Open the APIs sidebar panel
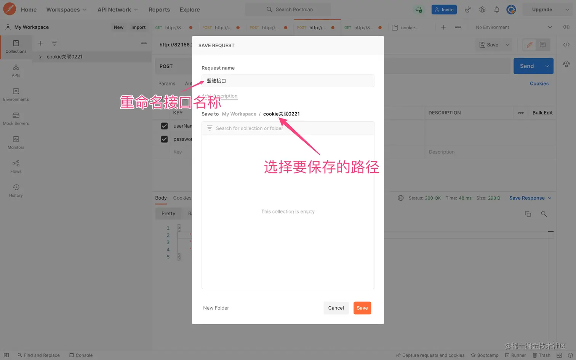Screen dimensions: 576x360 click(x=16, y=71)
